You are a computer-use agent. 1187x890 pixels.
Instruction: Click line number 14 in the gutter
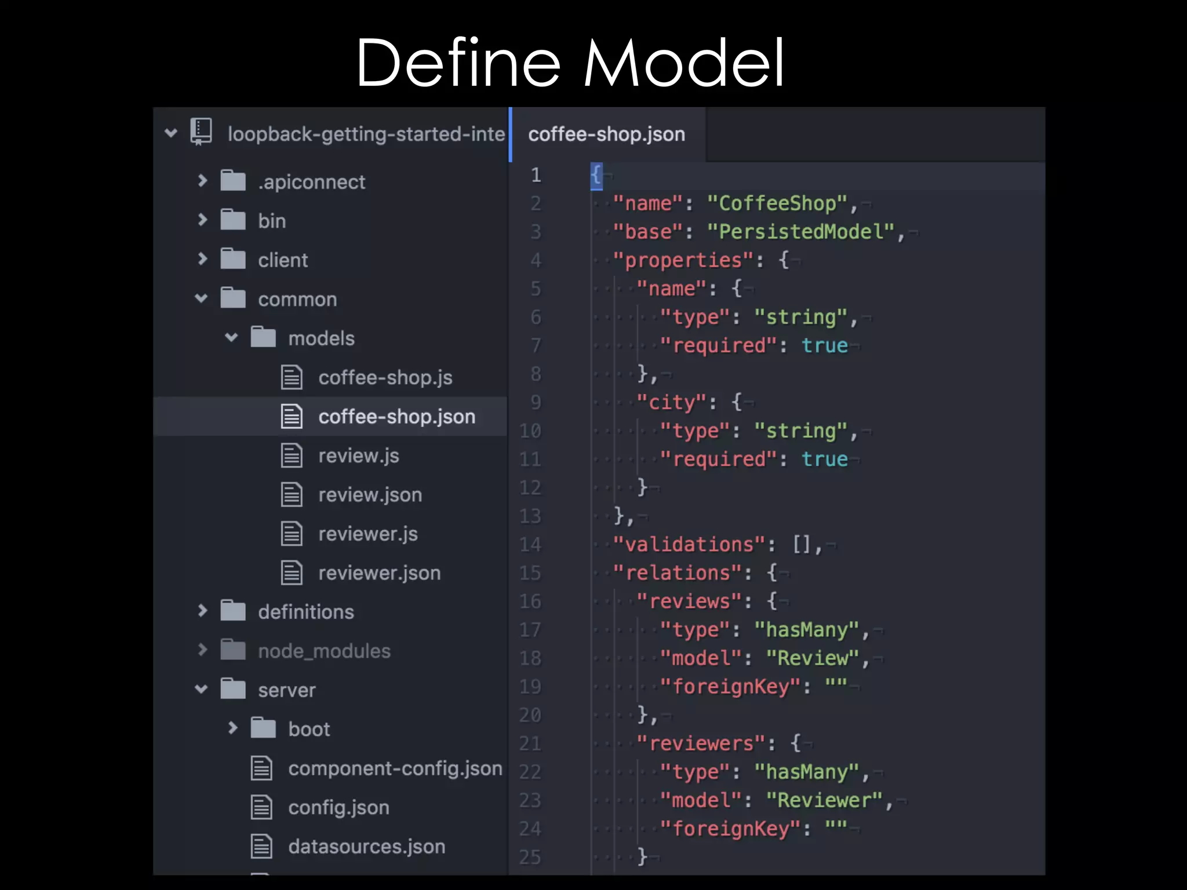(x=530, y=545)
